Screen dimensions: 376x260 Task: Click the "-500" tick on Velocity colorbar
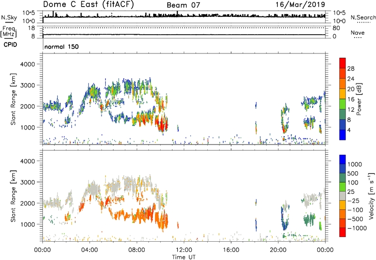coord(356,219)
